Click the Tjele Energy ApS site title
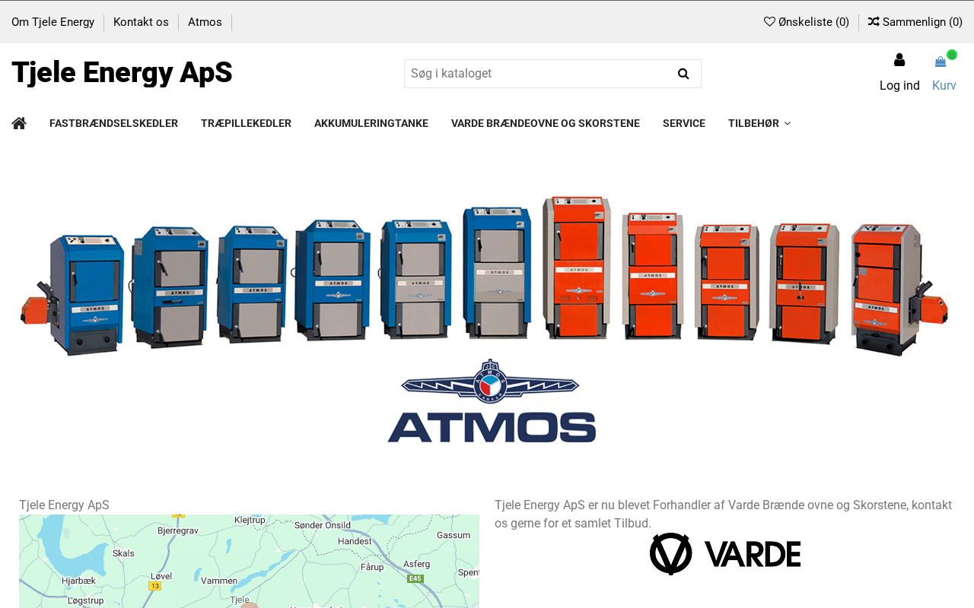This screenshot has width=974, height=608. point(122,72)
